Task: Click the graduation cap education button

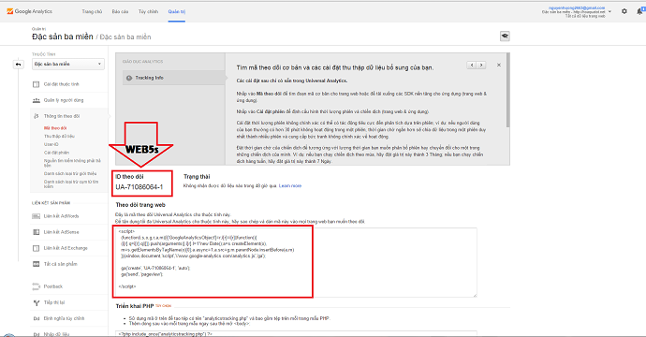Action: click(x=505, y=36)
